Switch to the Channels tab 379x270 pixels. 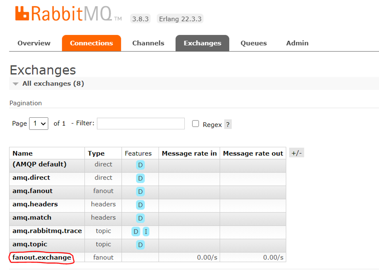click(148, 43)
